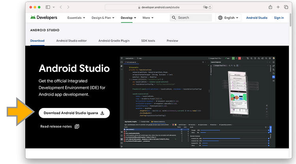Viewport: 296px width, 164px height.
Task: Open the sidebar options chevron
Action: pos(54,7)
